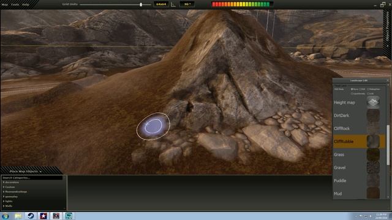Click the Grid Units slider handle
The width and height of the screenshot is (392, 220).
(141, 4)
